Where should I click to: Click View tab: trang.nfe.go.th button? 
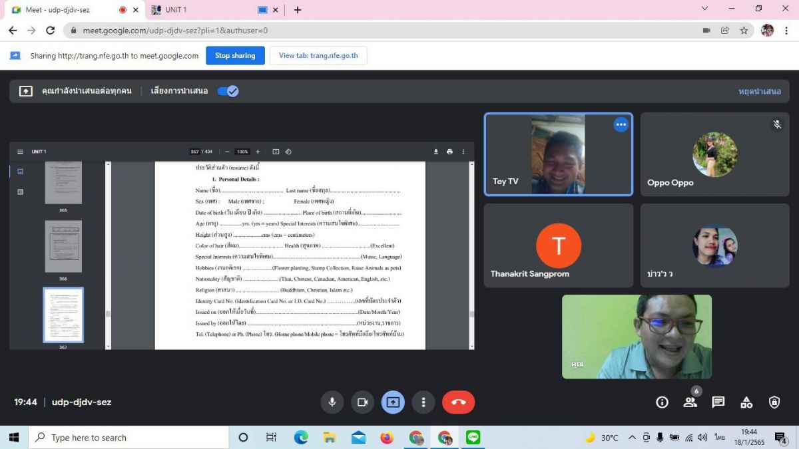tap(318, 56)
